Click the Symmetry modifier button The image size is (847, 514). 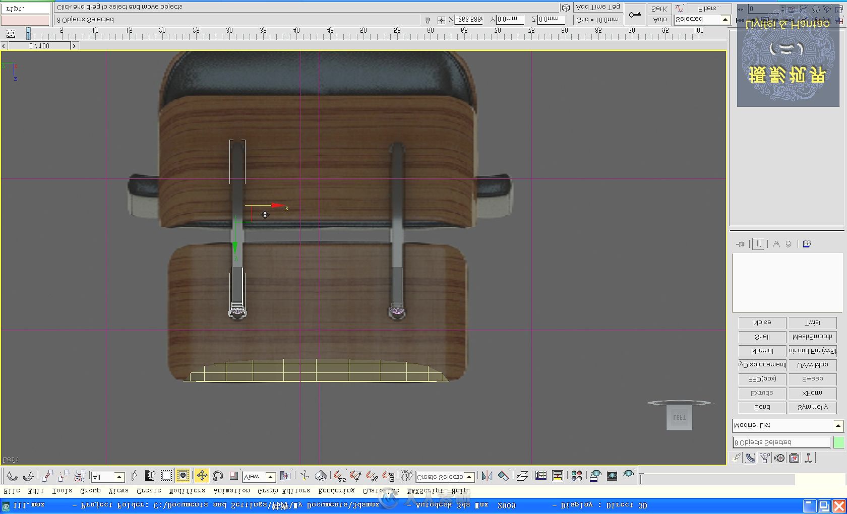pyautogui.click(x=812, y=407)
